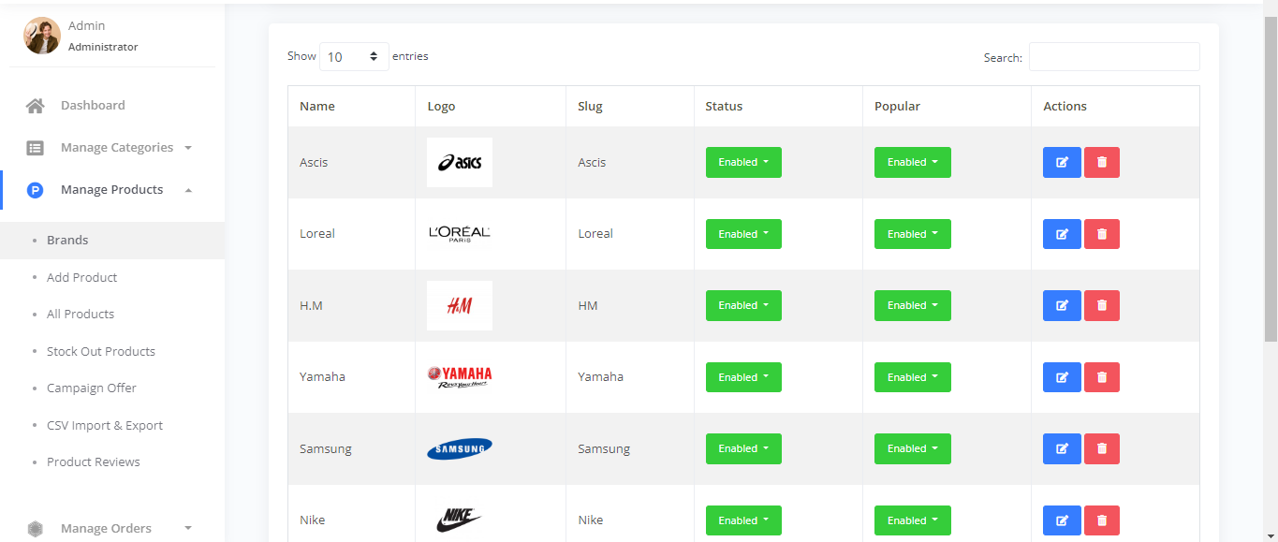This screenshot has width=1278, height=542.
Task: Open the show entries count selector
Action: pyautogui.click(x=354, y=57)
